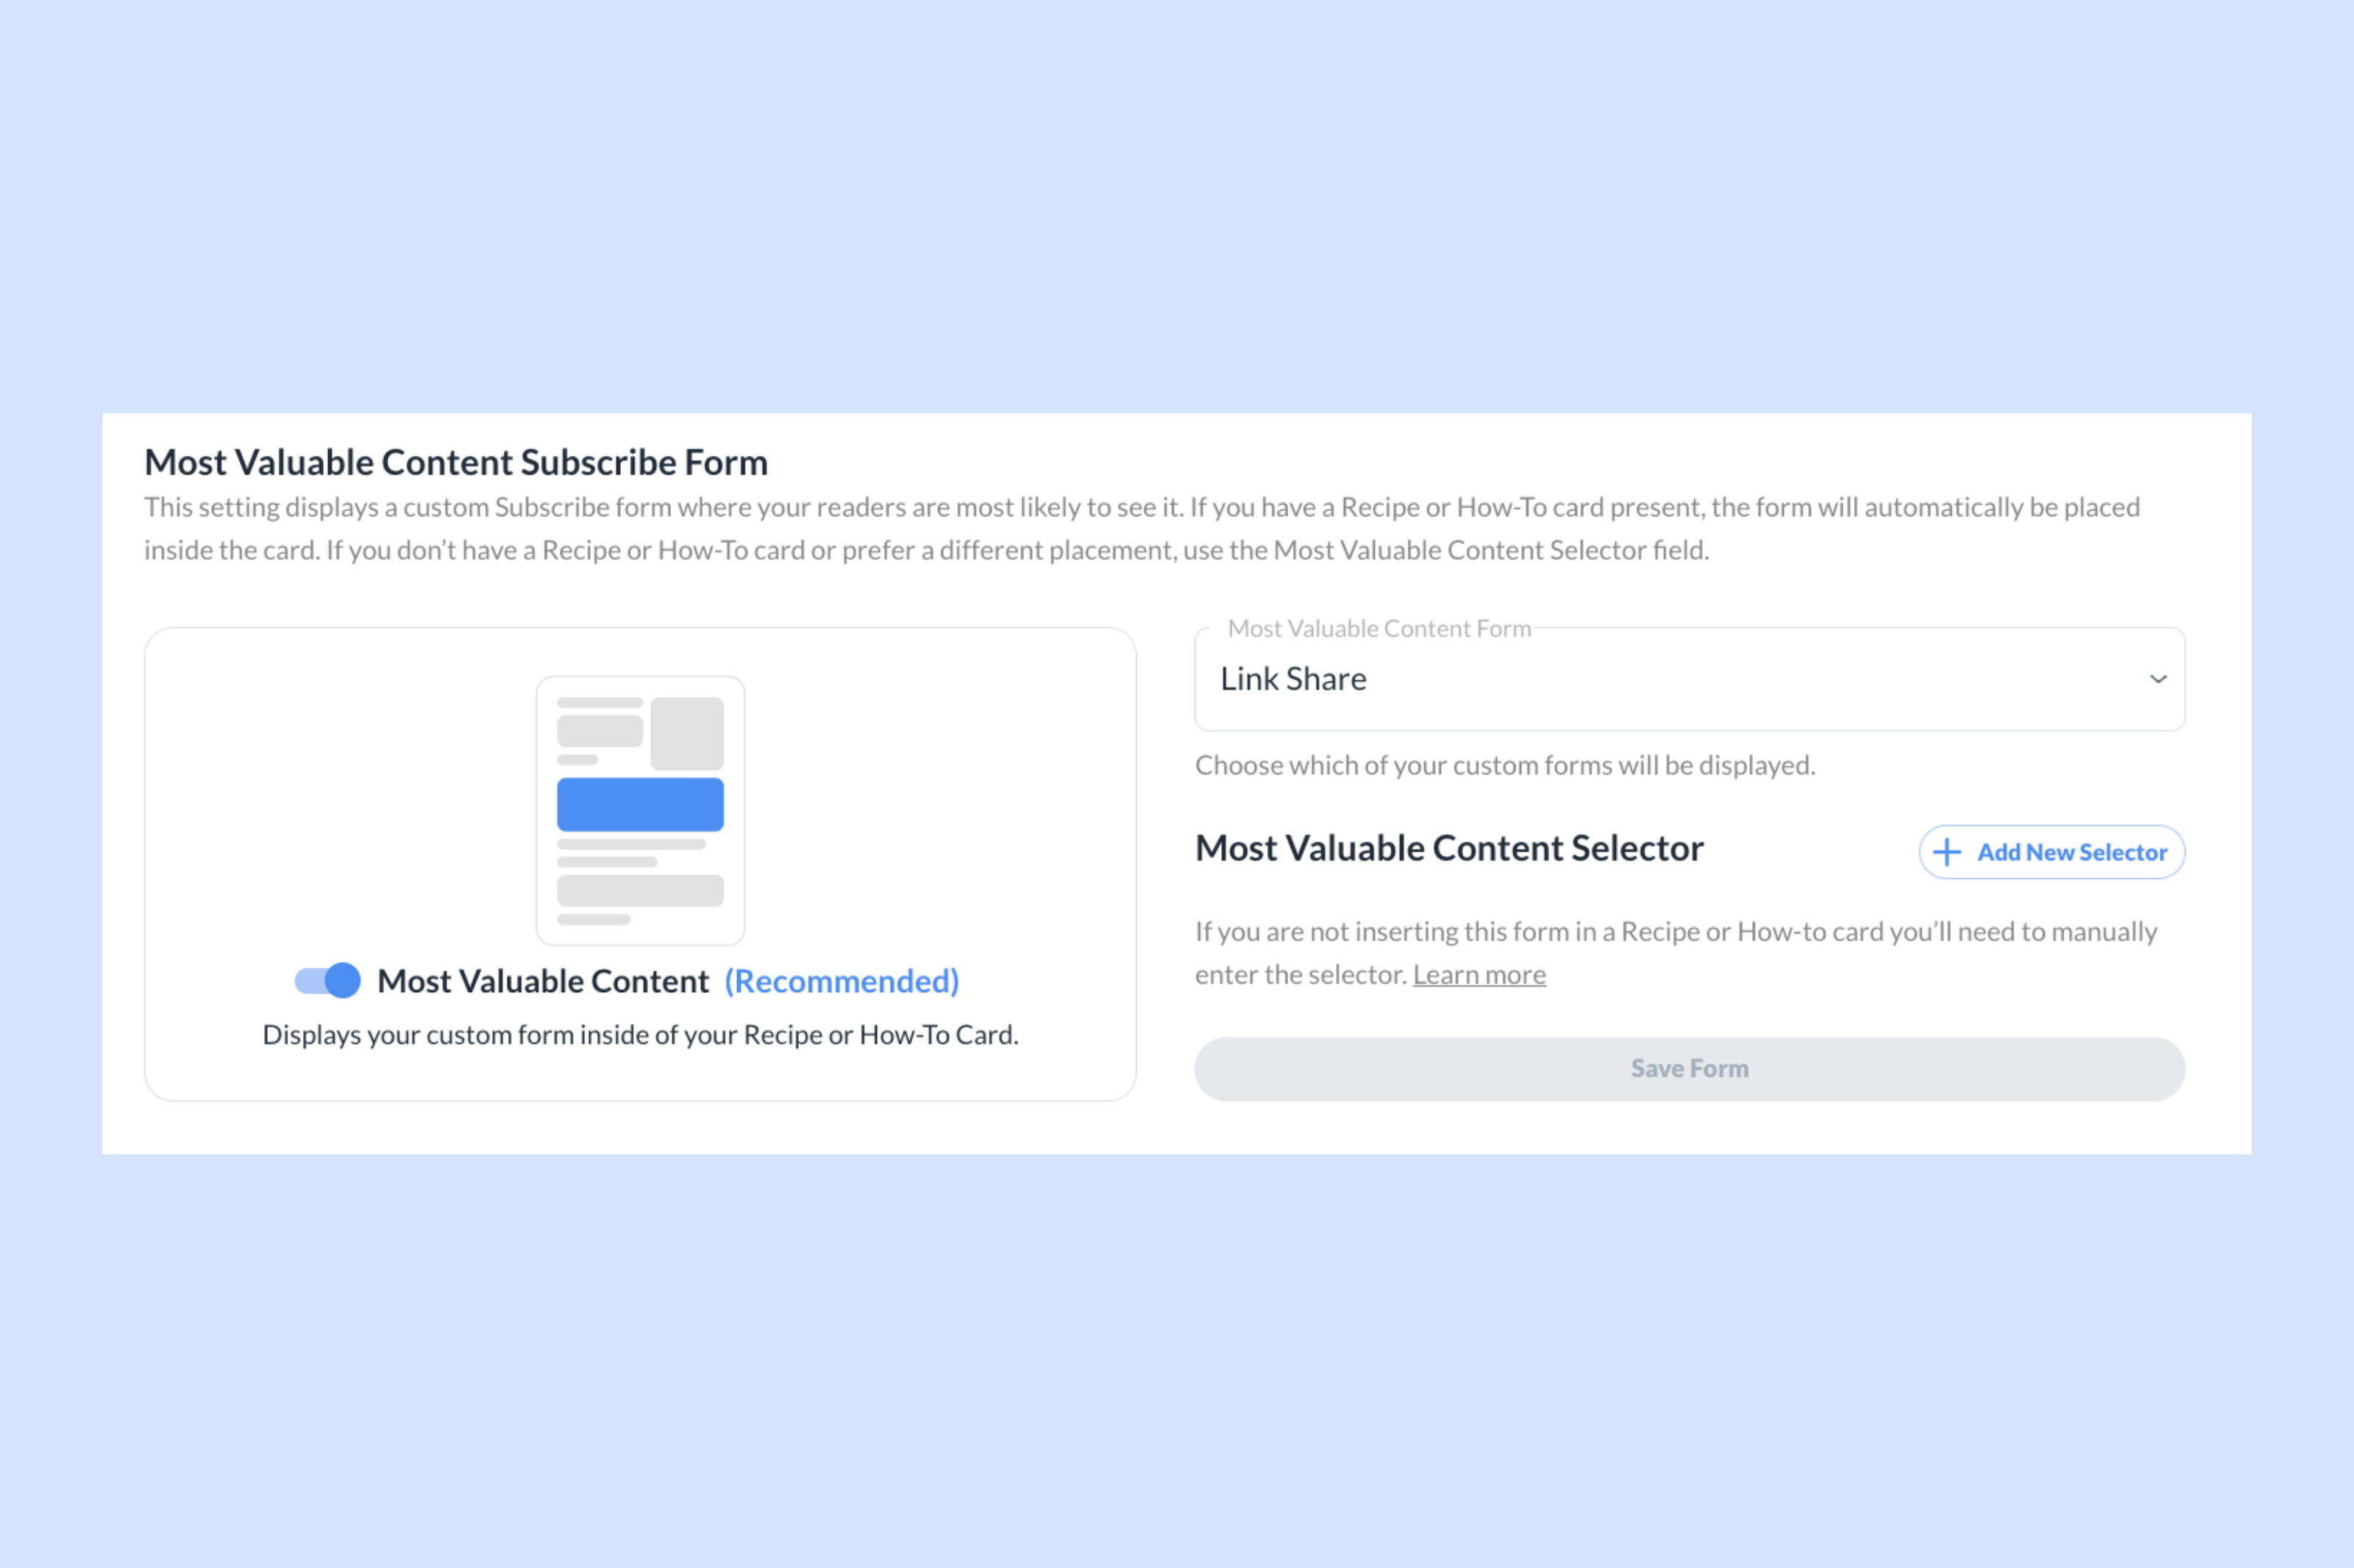Click the blue (Recommended) label
2354x1568 pixels.
tap(842, 981)
